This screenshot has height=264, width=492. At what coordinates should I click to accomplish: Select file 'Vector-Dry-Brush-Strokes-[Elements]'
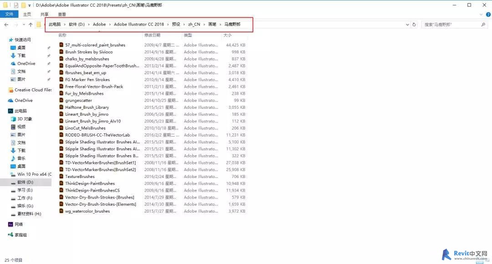click(x=101, y=204)
